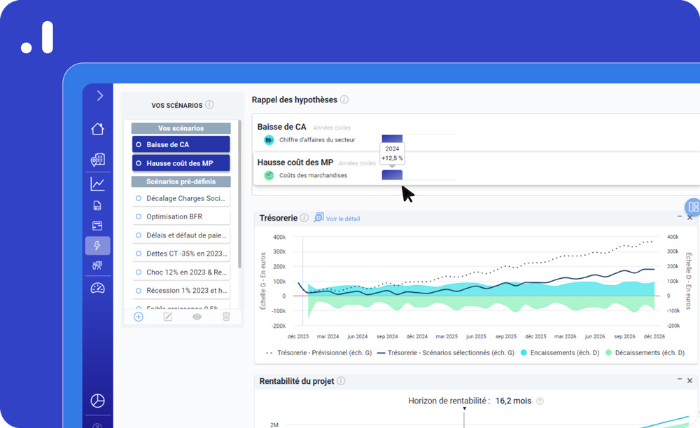Click the edit scenario pencil icon

click(x=168, y=317)
